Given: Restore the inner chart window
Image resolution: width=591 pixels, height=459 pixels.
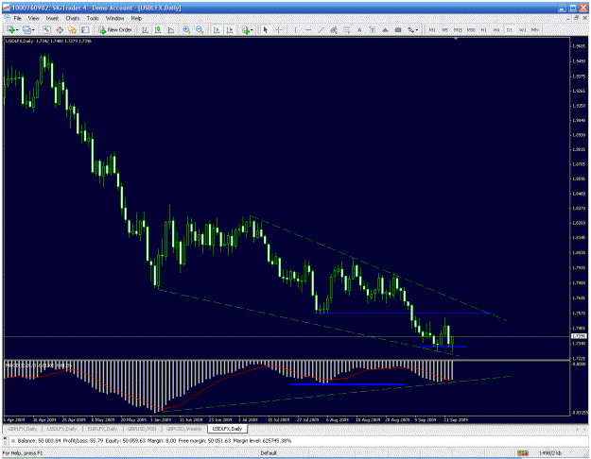Looking at the screenshot, I should [577, 18].
